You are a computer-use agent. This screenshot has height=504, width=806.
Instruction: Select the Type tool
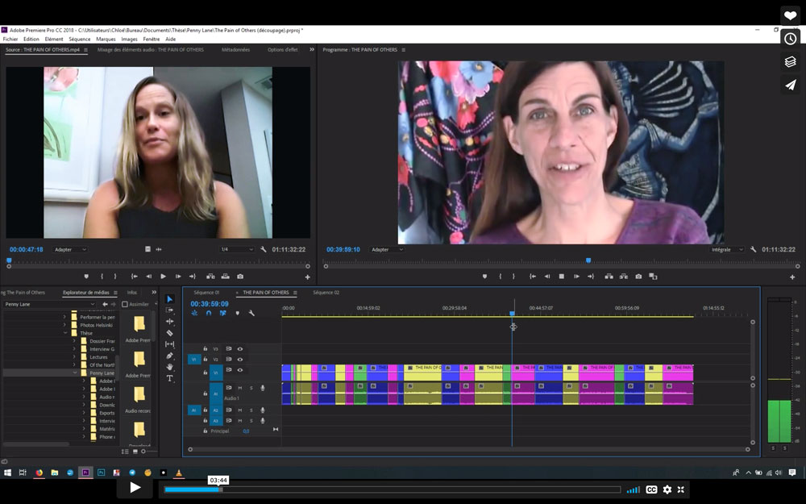pos(169,378)
